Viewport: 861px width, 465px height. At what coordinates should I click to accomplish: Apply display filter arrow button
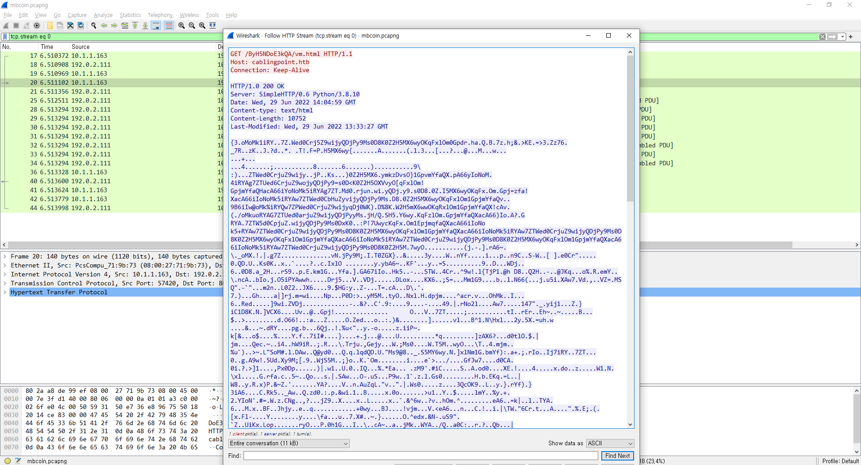click(x=833, y=37)
